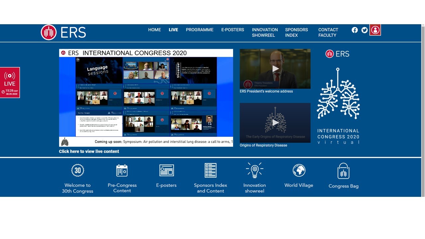Click the Language sessions tile in preview
The image size is (425, 239).
pyautogui.click(x=99, y=70)
